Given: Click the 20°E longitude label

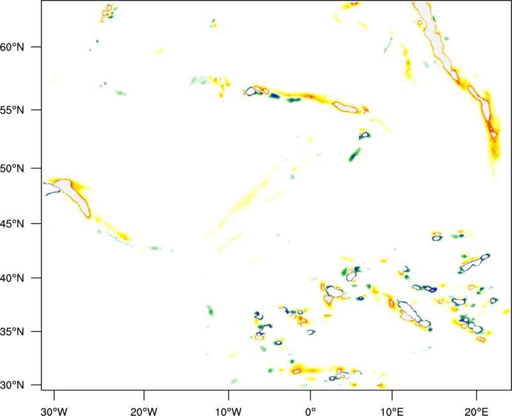Looking at the screenshot, I should pyautogui.click(x=476, y=412).
